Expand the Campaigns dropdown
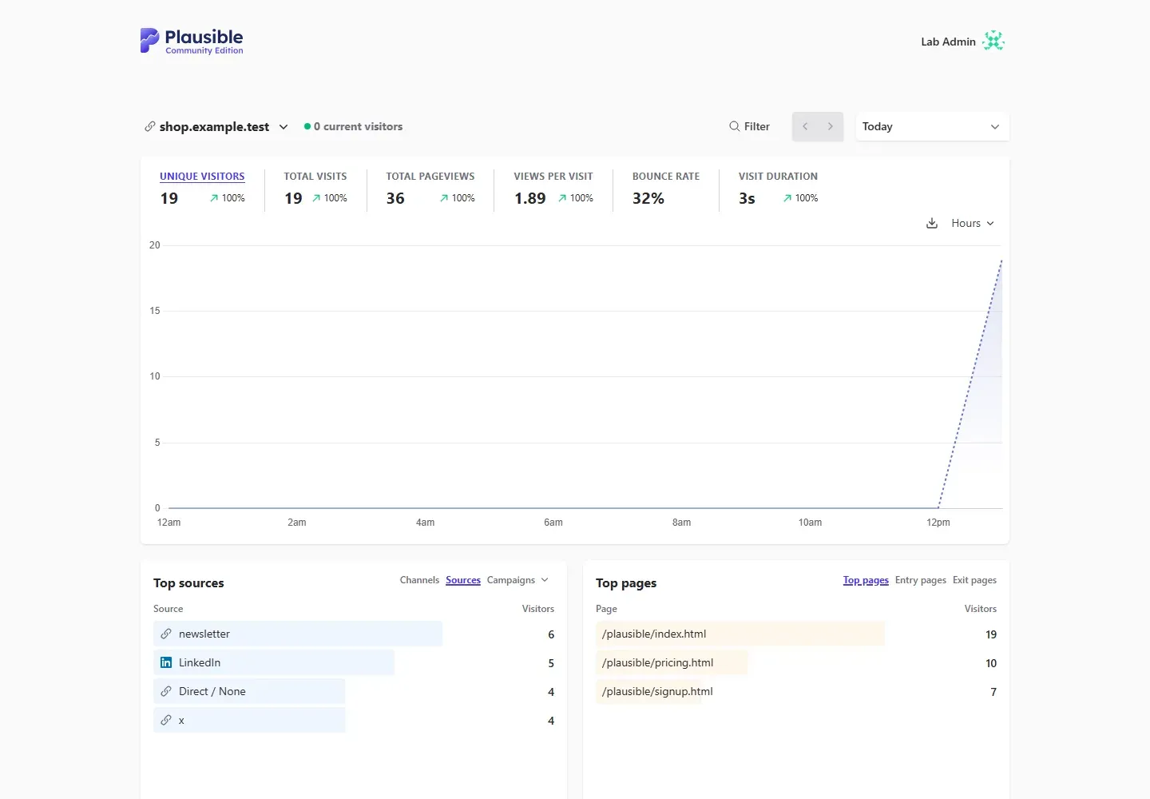1150x799 pixels. [x=517, y=580]
